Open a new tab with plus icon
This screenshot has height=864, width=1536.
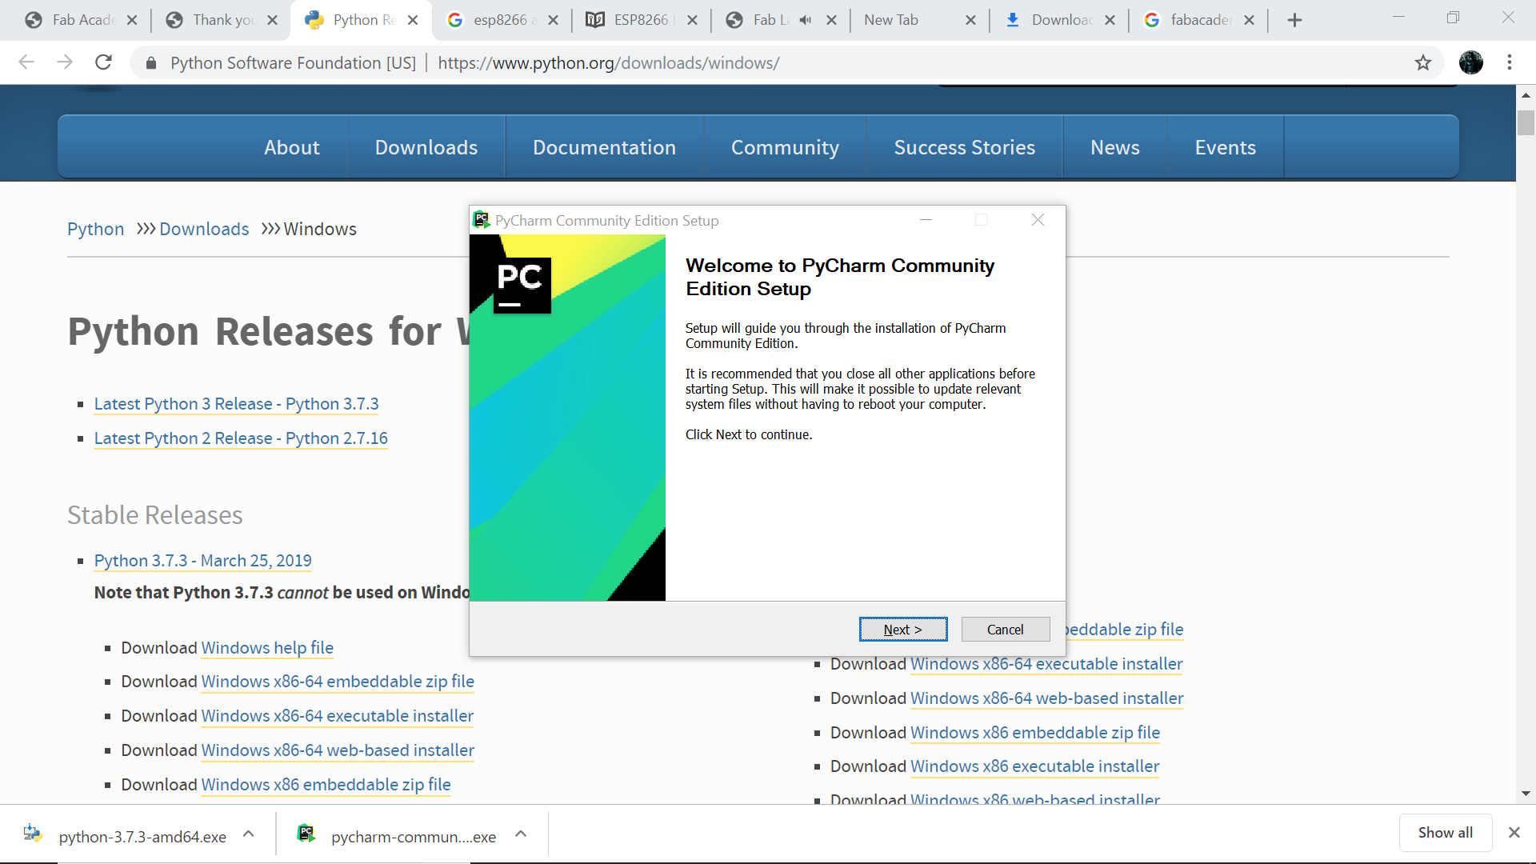pos(1294,20)
